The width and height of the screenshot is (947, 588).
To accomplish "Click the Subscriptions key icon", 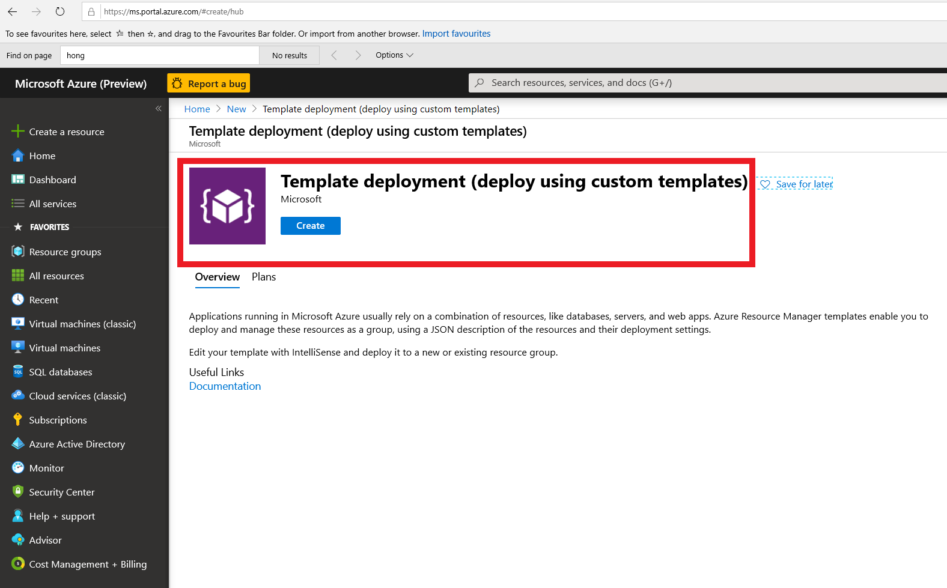I will pos(18,420).
